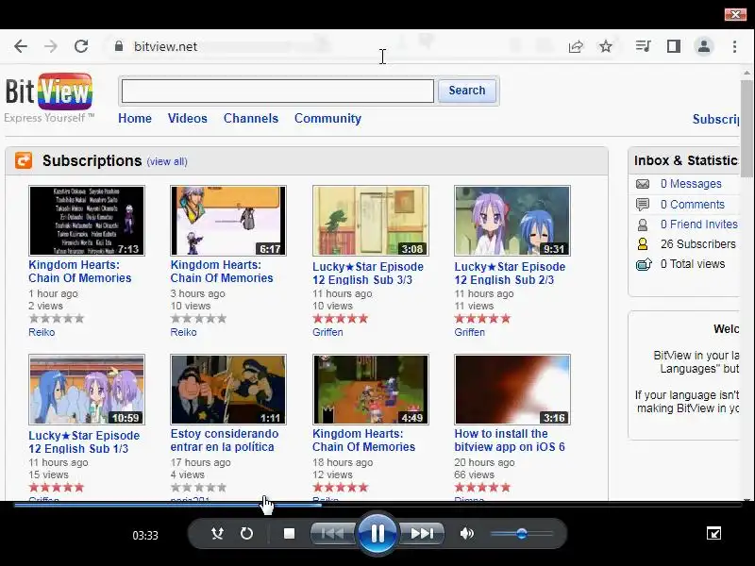Open the partially visible Subscriptions top link
Screen dimensions: 755x566
pos(715,119)
